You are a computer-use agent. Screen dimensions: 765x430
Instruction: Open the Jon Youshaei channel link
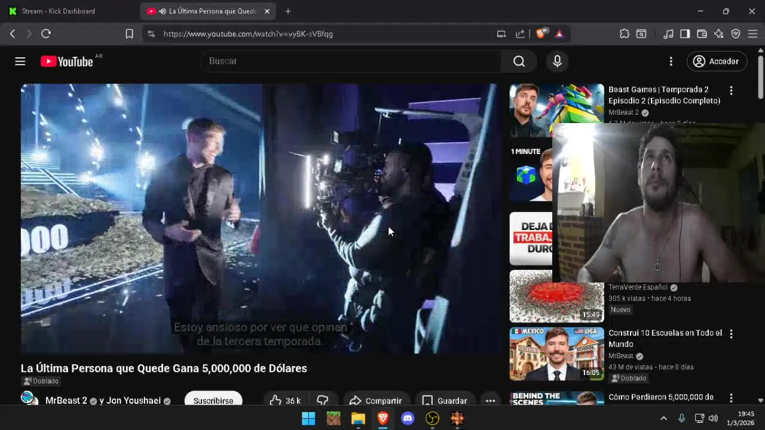133,401
